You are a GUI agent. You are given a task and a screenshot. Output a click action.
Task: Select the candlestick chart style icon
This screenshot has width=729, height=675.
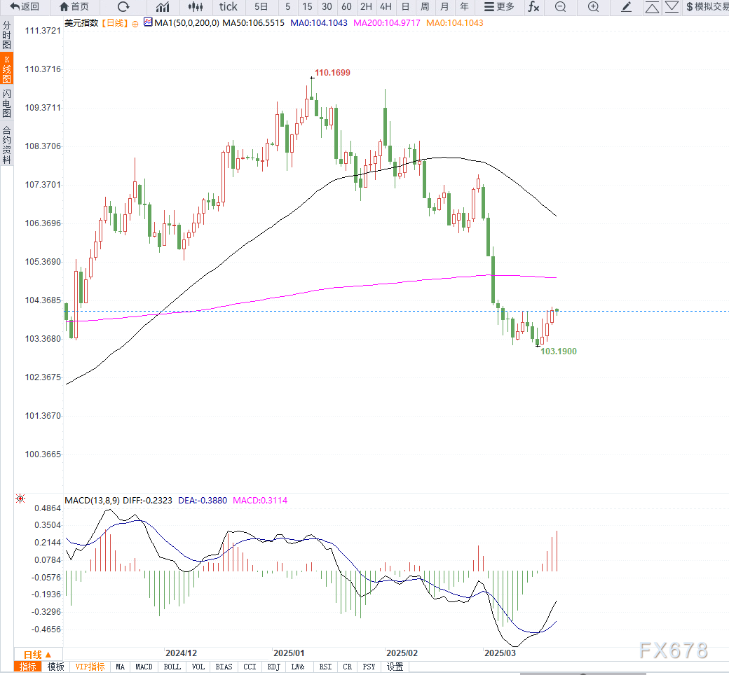pos(196,7)
